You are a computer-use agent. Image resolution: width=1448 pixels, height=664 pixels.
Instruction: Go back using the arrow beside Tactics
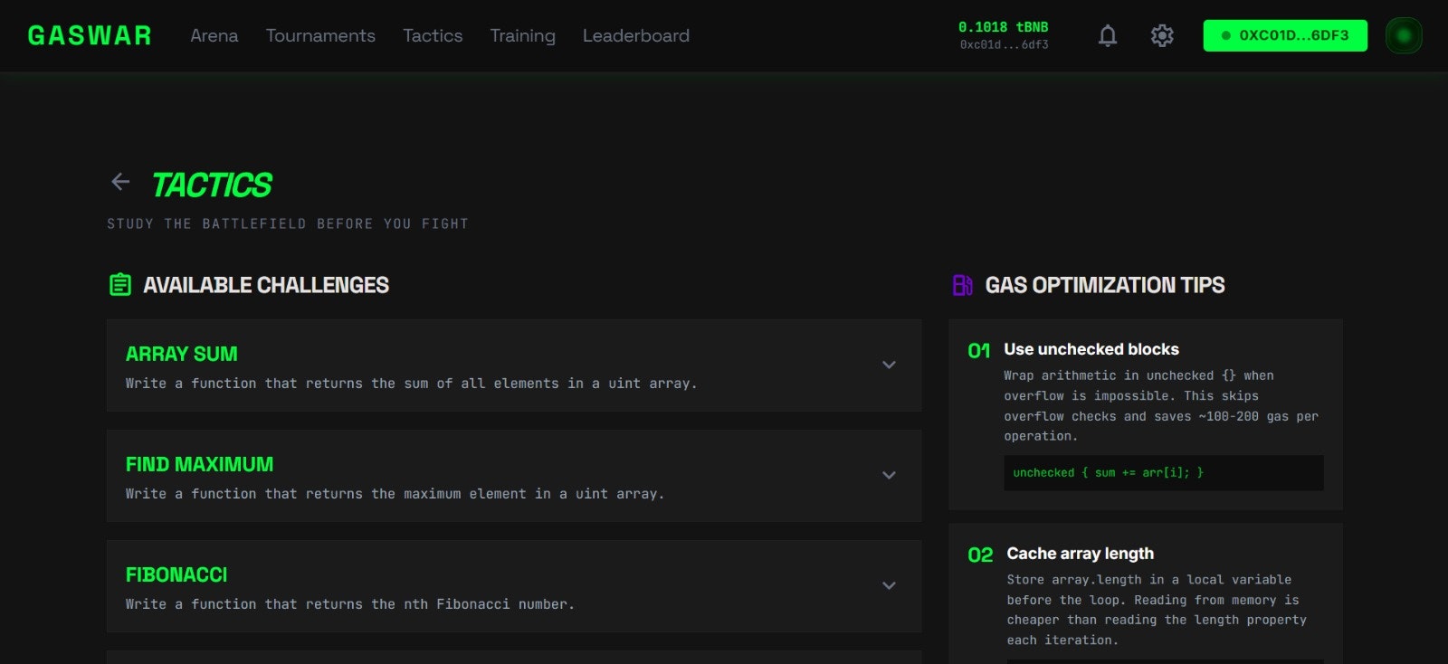pos(120,182)
